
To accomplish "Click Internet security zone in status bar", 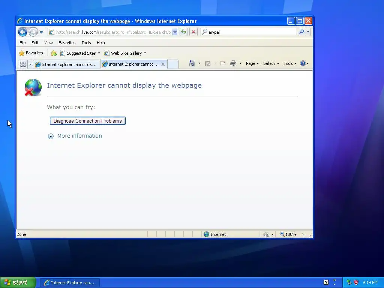I will [215, 234].
